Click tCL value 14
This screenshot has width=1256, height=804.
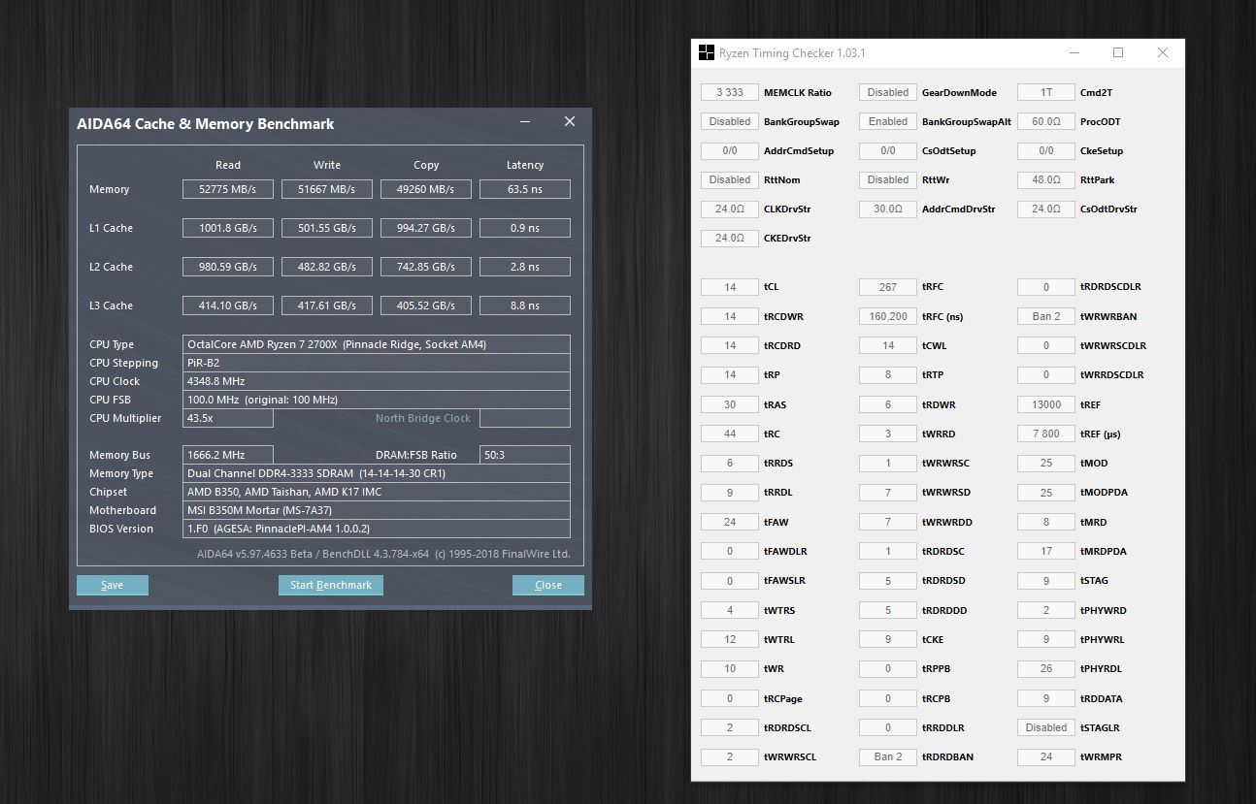click(730, 287)
